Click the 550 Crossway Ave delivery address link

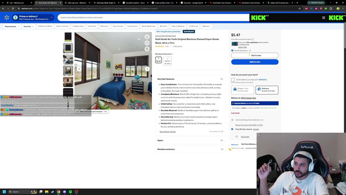point(248,98)
